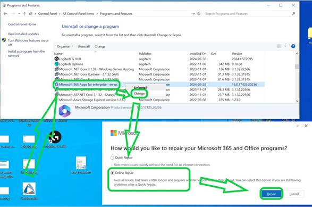Select Logitech Options in the list
Screen dimensions: 312x207
coord(159,64)
